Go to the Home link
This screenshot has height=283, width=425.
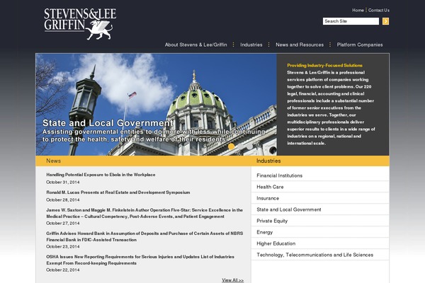click(x=358, y=11)
